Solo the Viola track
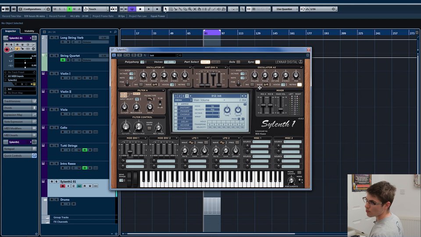The height and width of the screenshot is (237, 421). coord(57,110)
